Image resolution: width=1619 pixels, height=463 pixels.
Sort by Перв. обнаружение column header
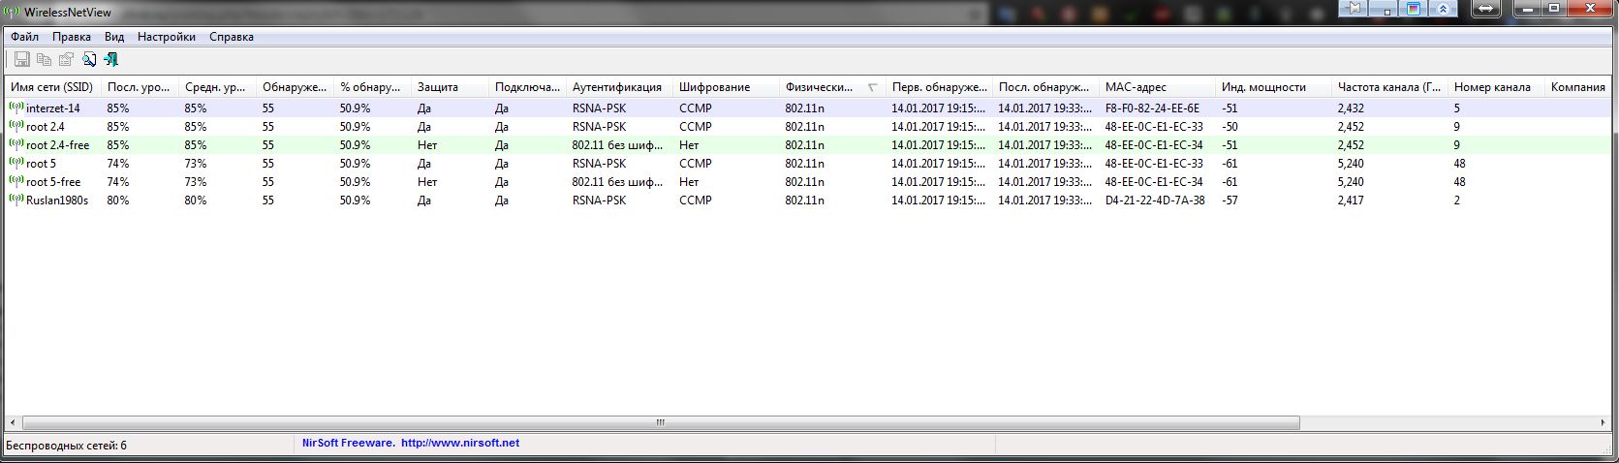[940, 87]
